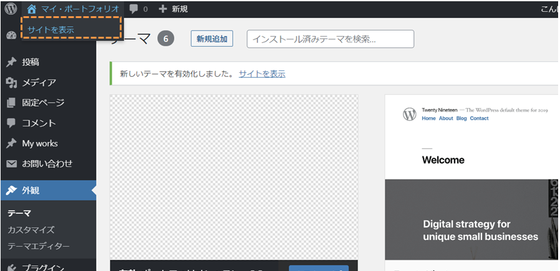This screenshot has height=271, width=560.
Task: Click the pages icon beside 固定ページ
Action: point(11,103)
